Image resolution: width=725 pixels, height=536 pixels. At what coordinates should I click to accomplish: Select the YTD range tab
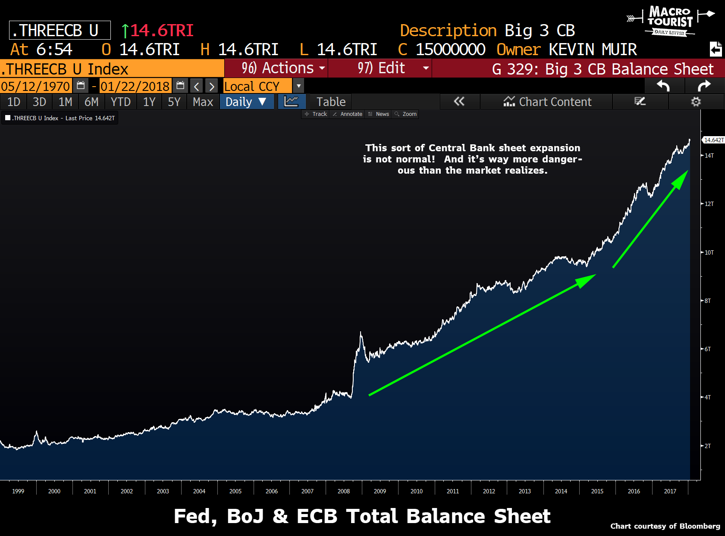tap(120, 102)
